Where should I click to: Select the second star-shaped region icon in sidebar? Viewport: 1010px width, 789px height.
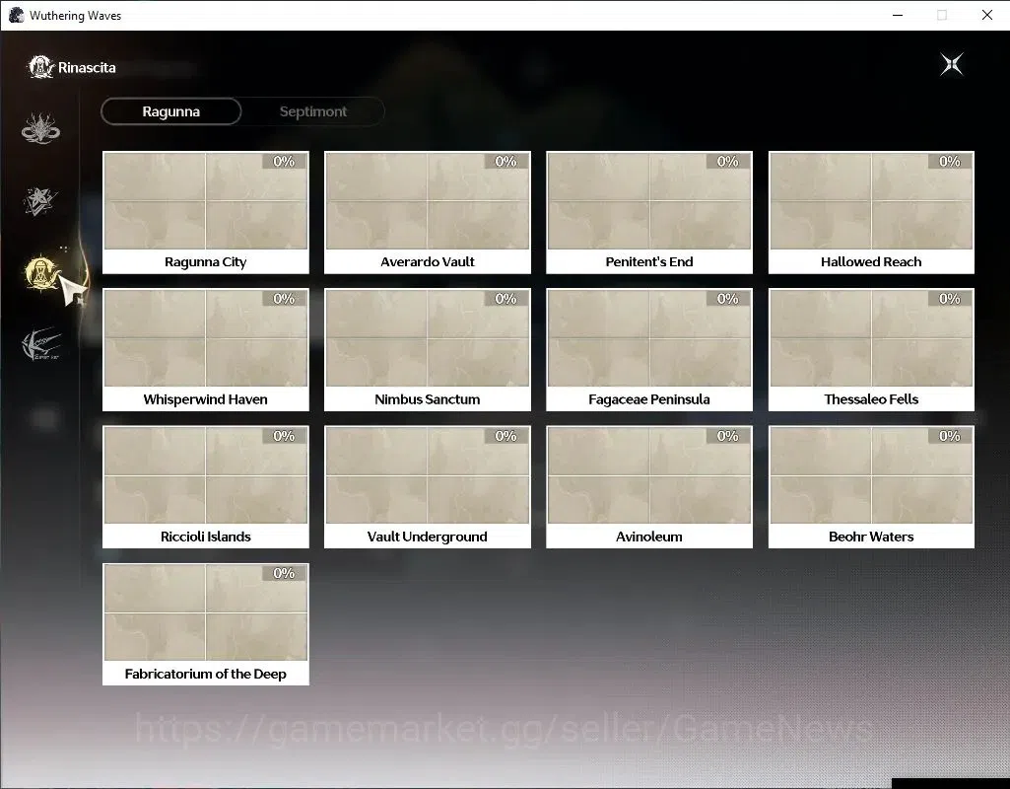click(40, 201)
